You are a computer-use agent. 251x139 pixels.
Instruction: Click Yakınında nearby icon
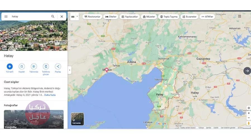[34, 66]
